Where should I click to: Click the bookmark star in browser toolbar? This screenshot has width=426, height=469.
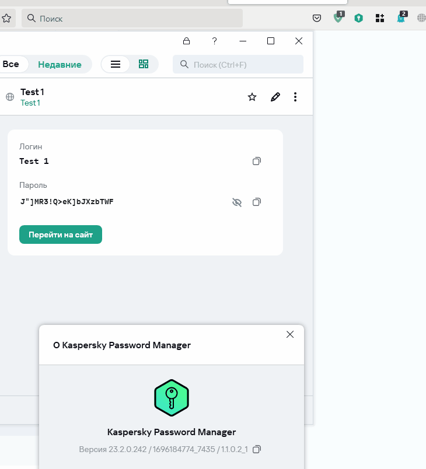(6, 18)
